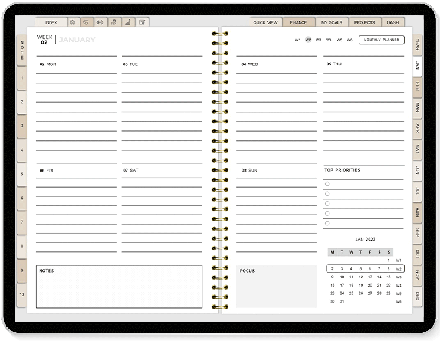This screenshot has width=440, height=341.
Task: Open the money-in-hand icon tab
Action: tap(113, 22)
